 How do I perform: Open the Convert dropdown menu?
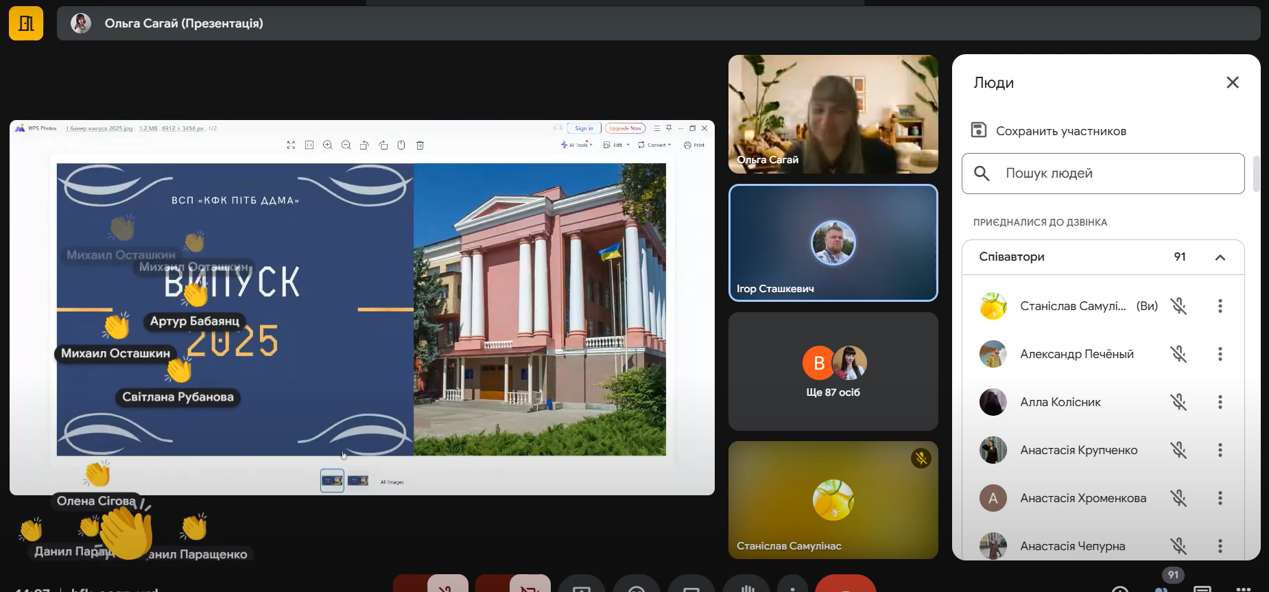coord(654,145)
